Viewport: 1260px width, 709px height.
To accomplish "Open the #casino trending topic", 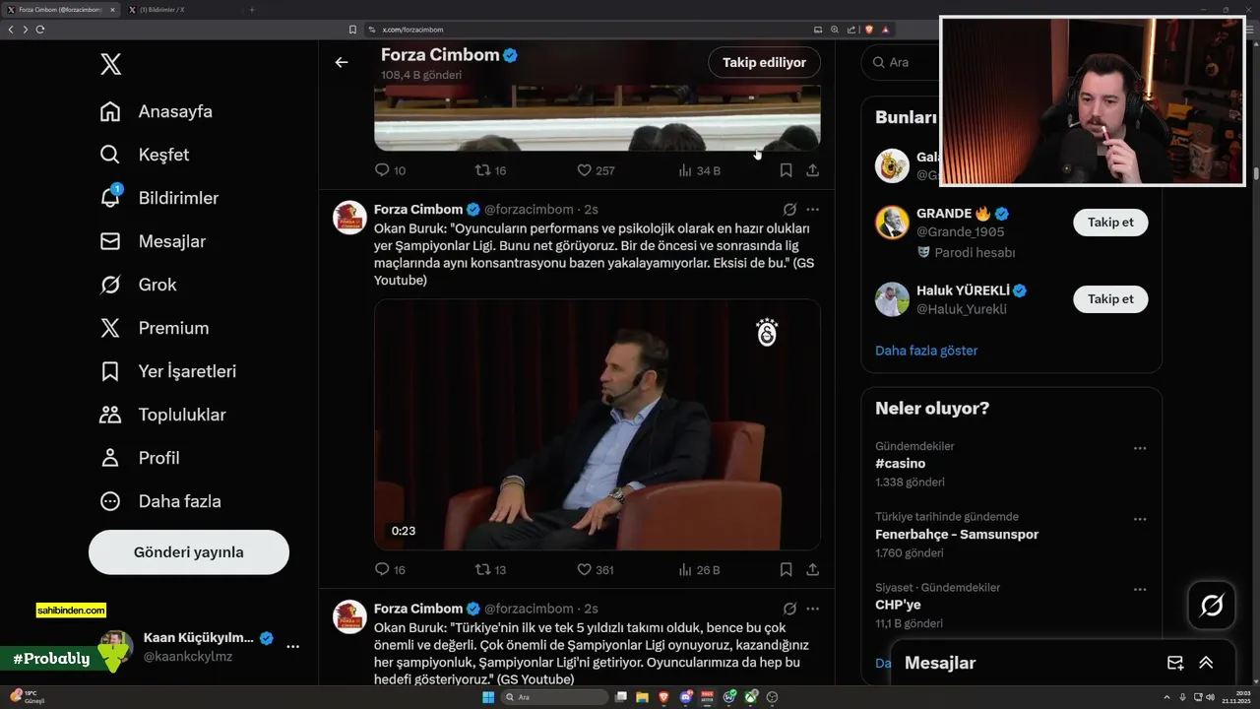I will (901, 464).
